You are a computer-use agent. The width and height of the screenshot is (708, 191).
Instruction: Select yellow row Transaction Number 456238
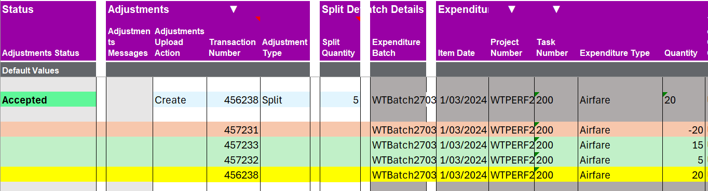point(233,174)
